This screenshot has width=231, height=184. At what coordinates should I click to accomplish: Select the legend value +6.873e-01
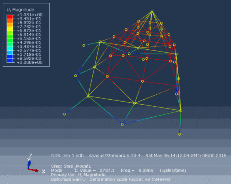coord(29,31)
